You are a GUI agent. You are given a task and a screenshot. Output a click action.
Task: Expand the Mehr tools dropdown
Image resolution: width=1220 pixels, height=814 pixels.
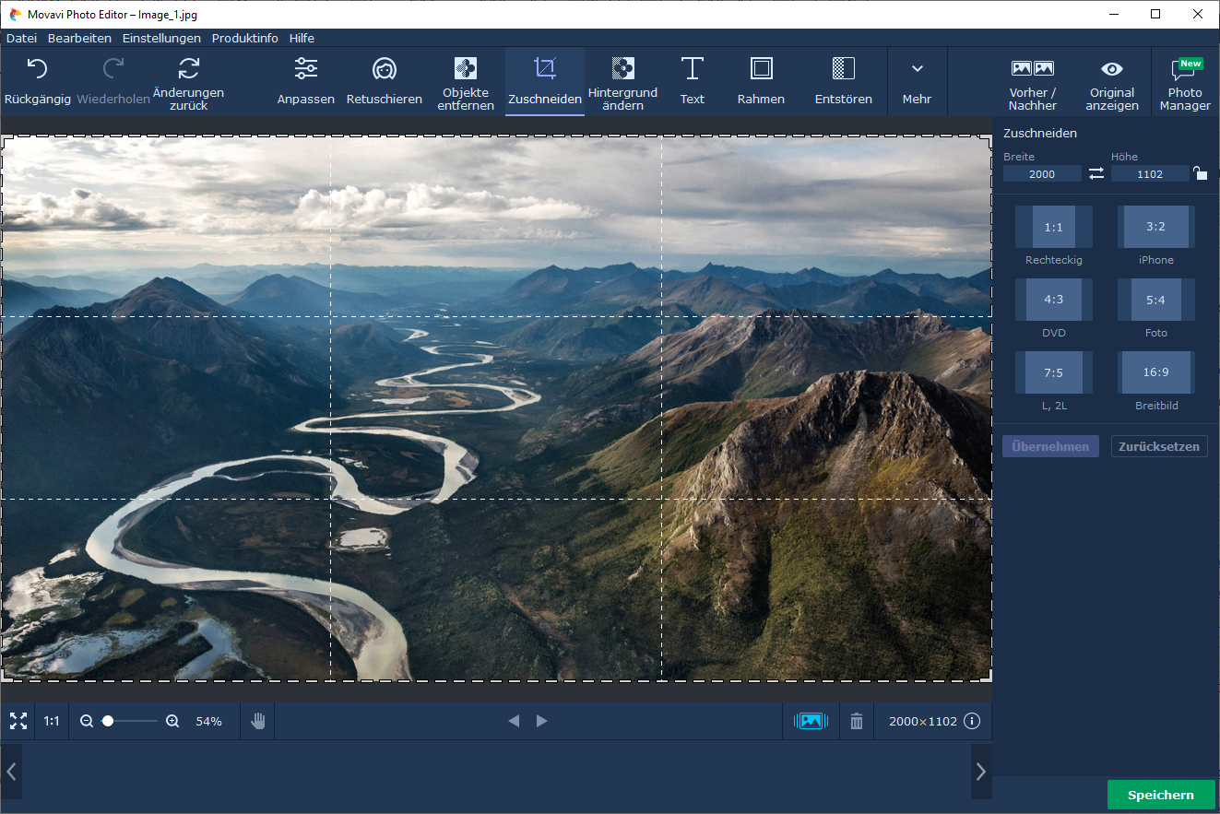click(917, 81)
